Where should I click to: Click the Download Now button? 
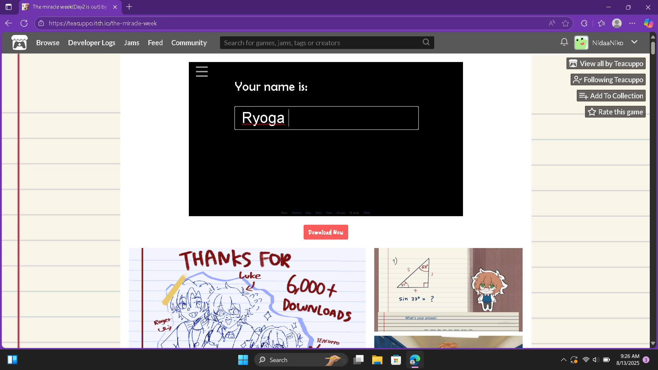[x=326, y=232]
